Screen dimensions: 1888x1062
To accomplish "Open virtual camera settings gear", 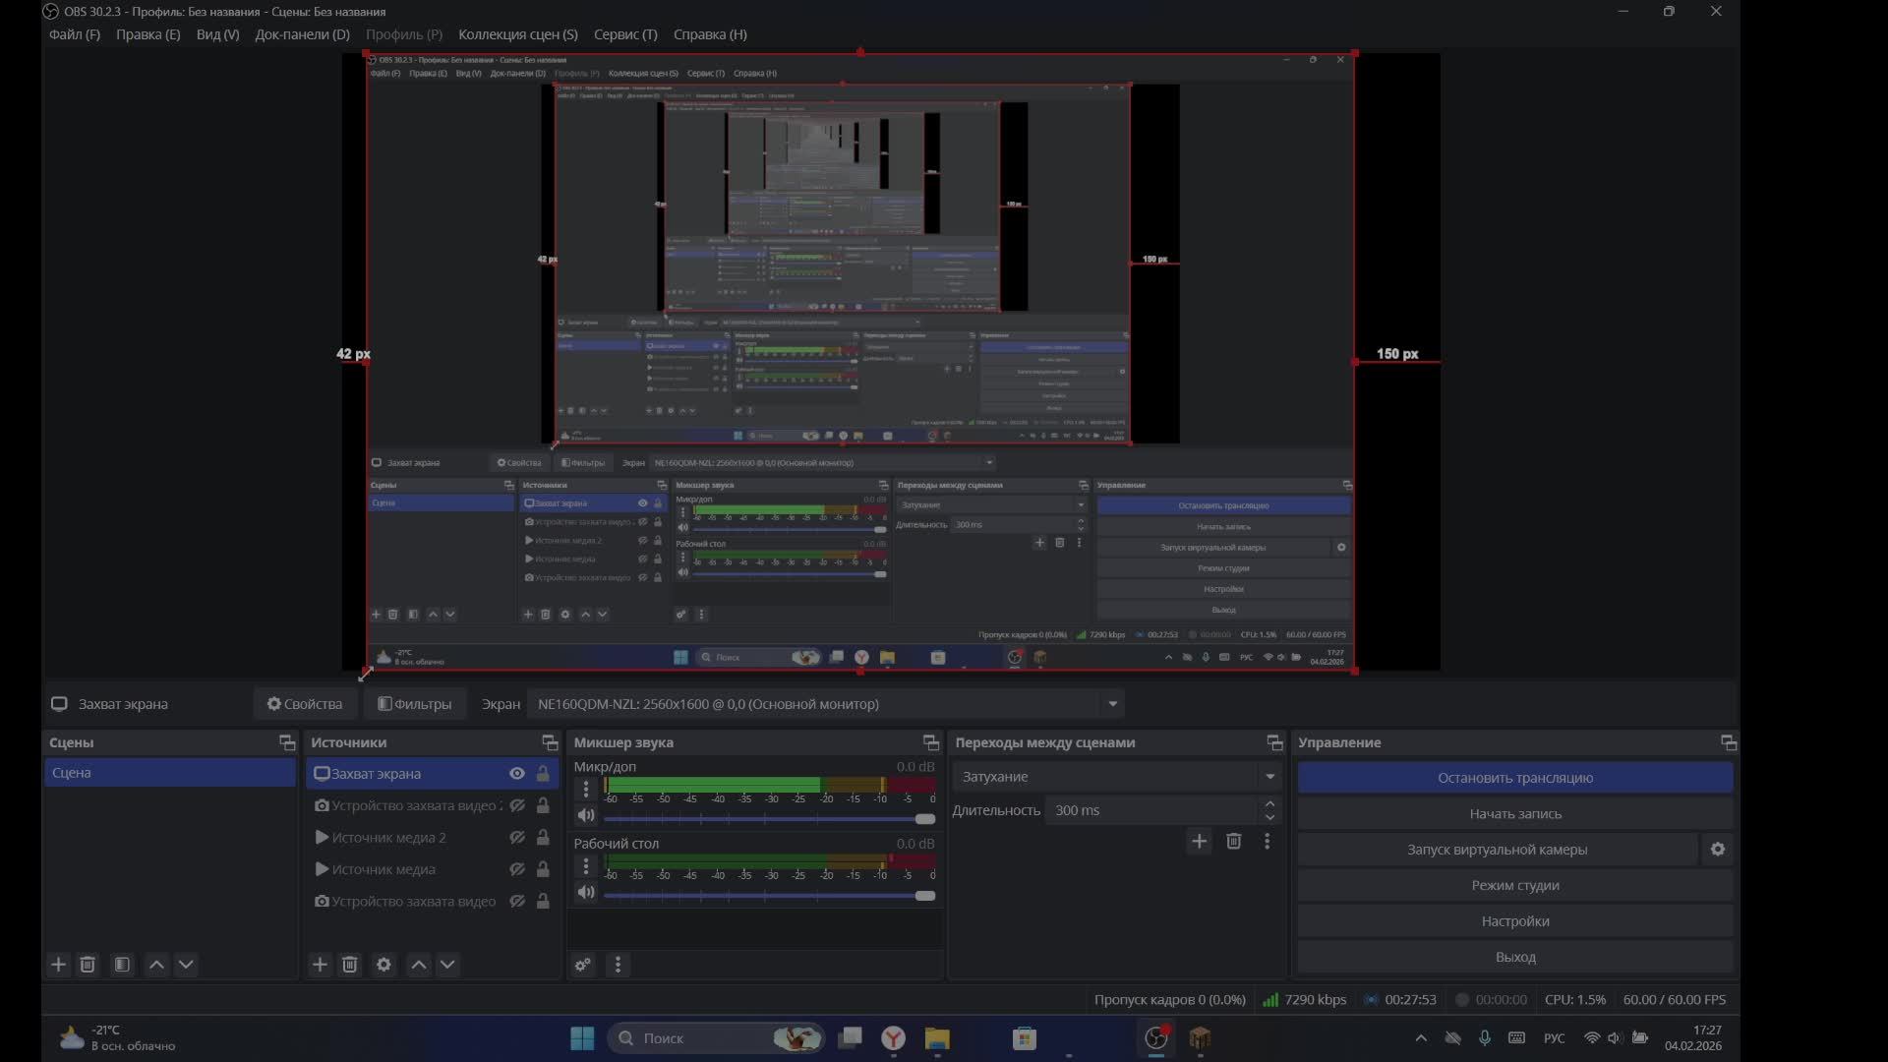I will tap(1717, 850).
